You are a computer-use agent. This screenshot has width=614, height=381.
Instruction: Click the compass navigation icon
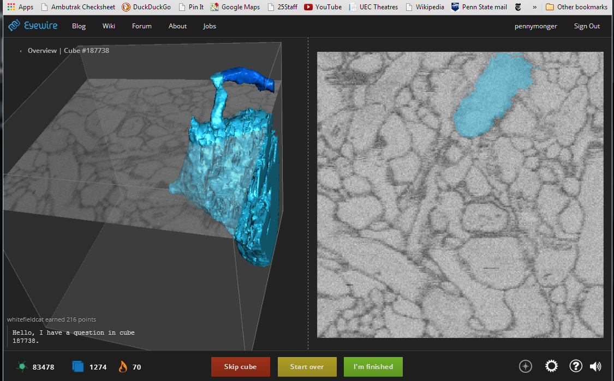click(526, 366)
